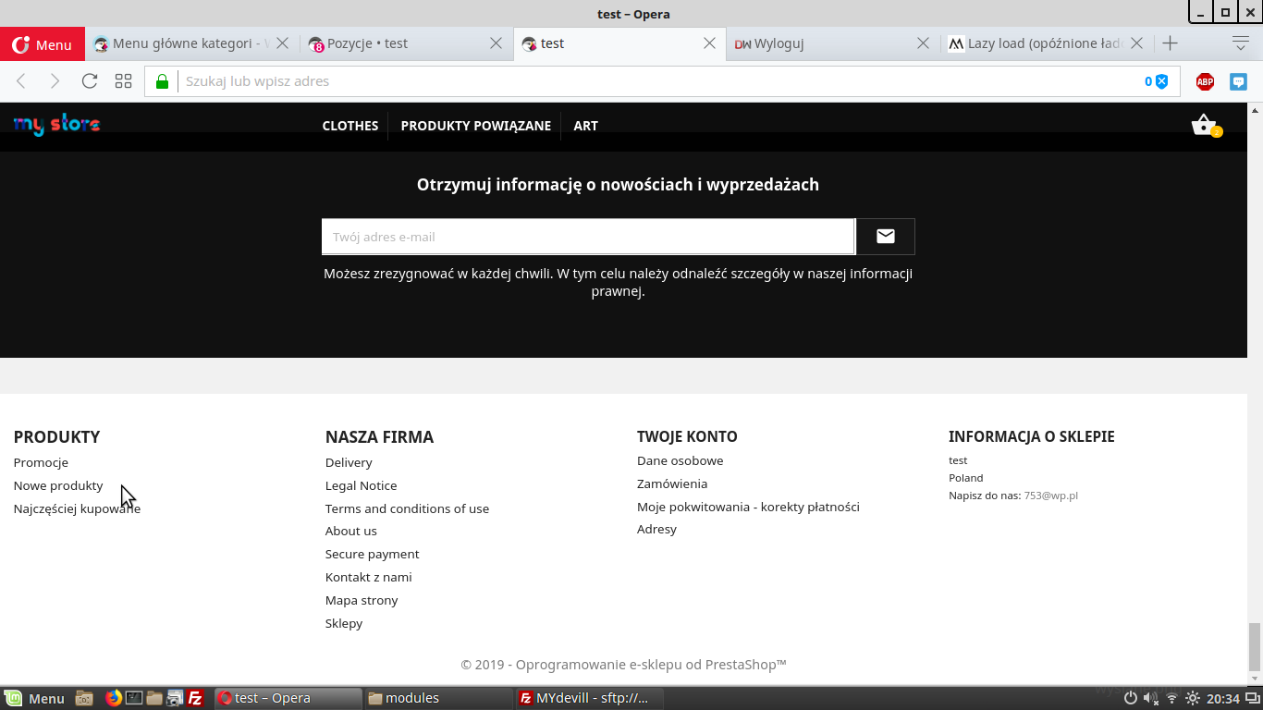The image size is (1263, 710).
Task: Click the blue ad blocker shield badge
Action: click(x=1157, y=81)
